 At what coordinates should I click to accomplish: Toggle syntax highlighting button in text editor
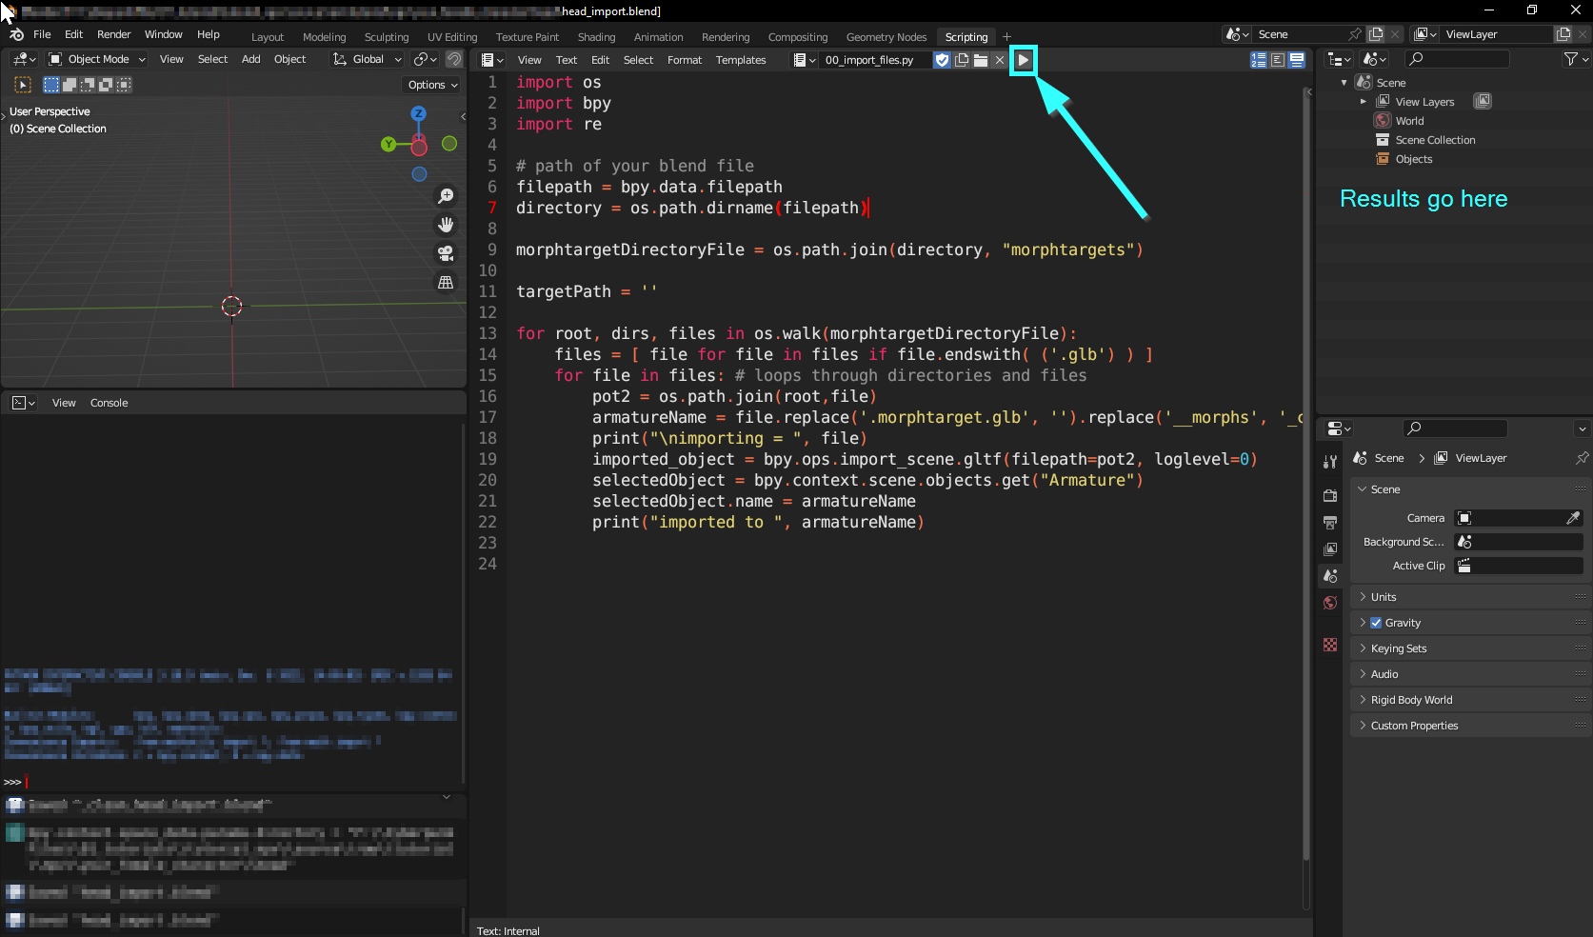(1297, 60)
